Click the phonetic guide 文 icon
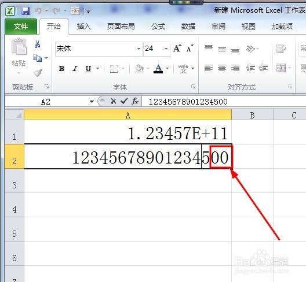The image size is (306, 282). pyautogui.click(x=183, y=69)
